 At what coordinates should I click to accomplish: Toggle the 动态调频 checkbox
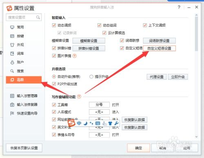click(54, 25)
